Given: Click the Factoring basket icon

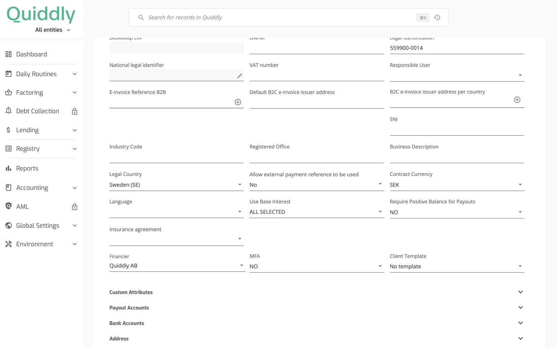Looking at the screenshot, I should 9,92.
